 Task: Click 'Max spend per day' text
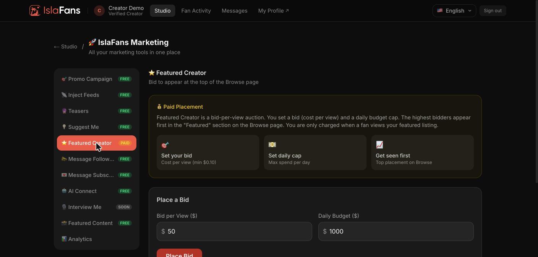coord(289,162)
